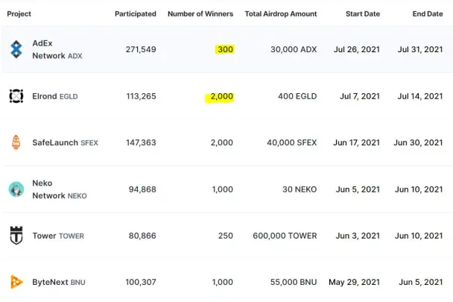Sort by Number of Winners header
The width and height of the screenshot is (453, 302).
200,14
